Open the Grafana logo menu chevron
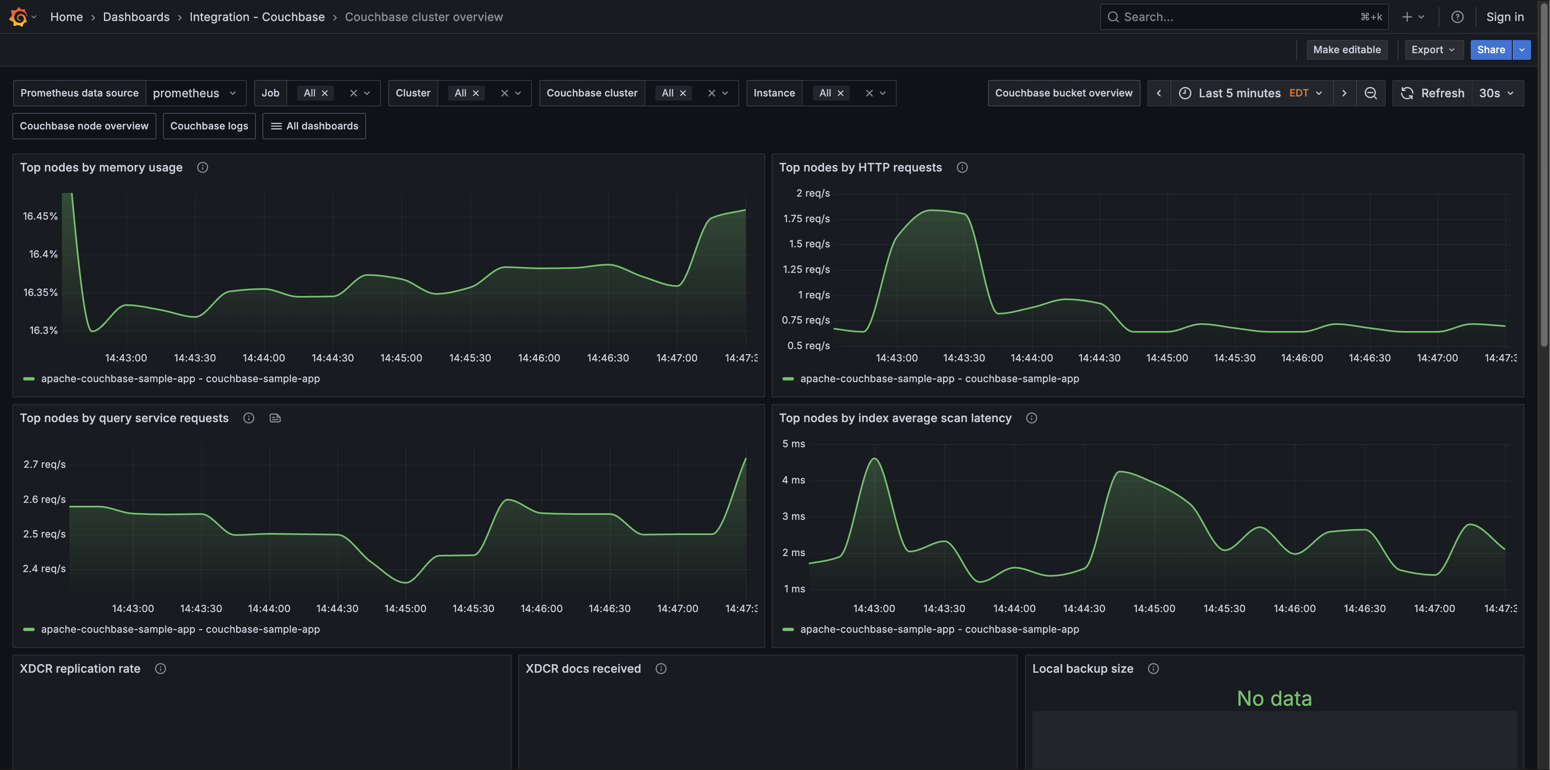1550x770 pixels. click(x=34, y=17)
